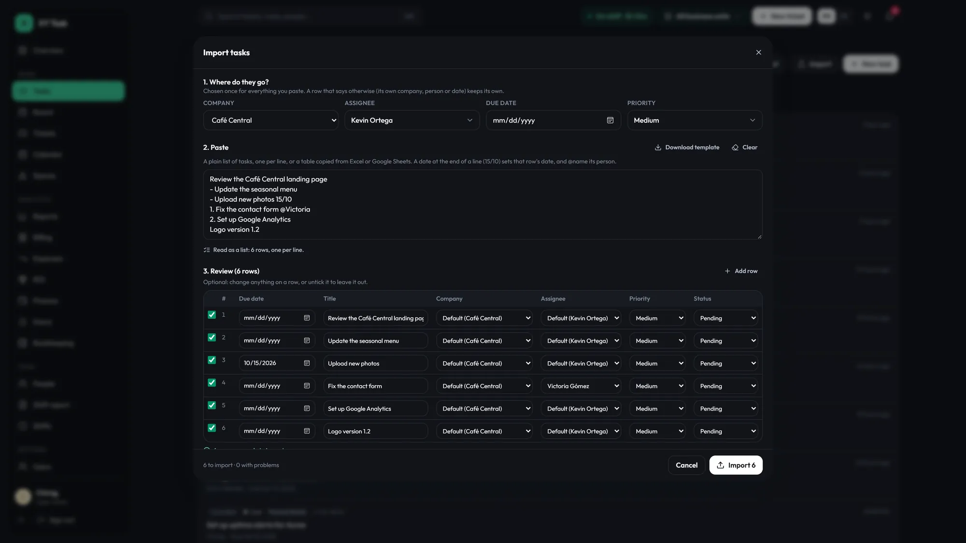This screenshot has height=543, width=966.
Task: Click the top Due Date mm/dd/yyyy field
Action: click(553, 120)
